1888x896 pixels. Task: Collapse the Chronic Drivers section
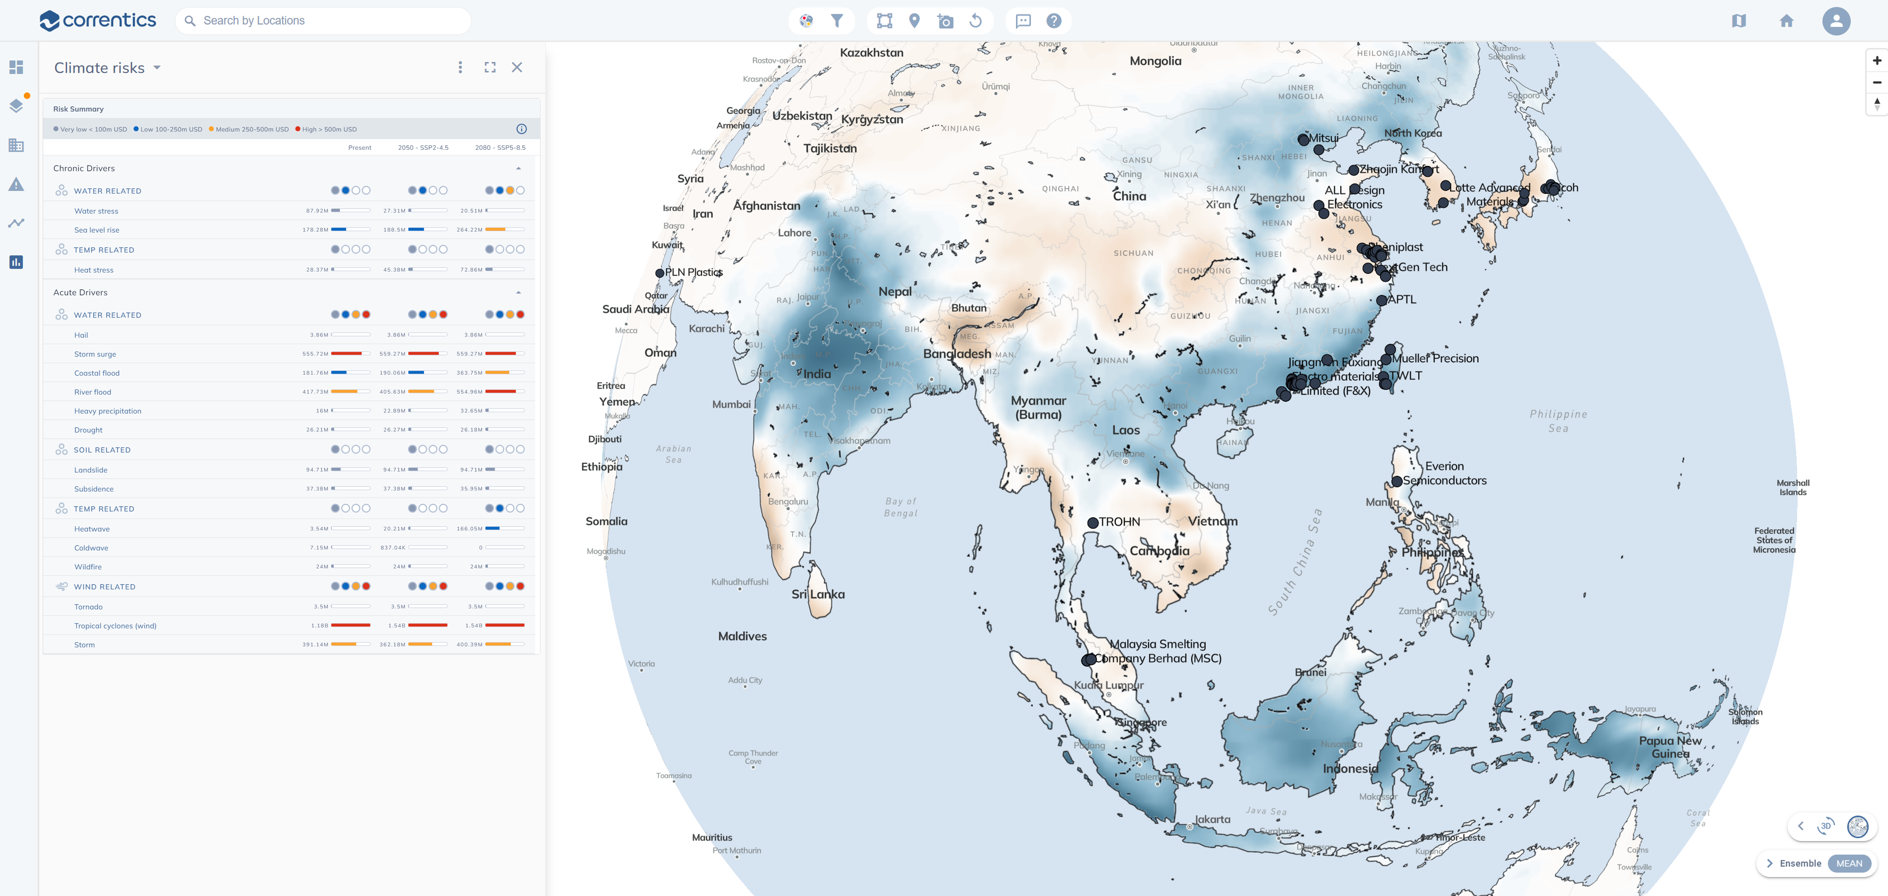(518, 168)
